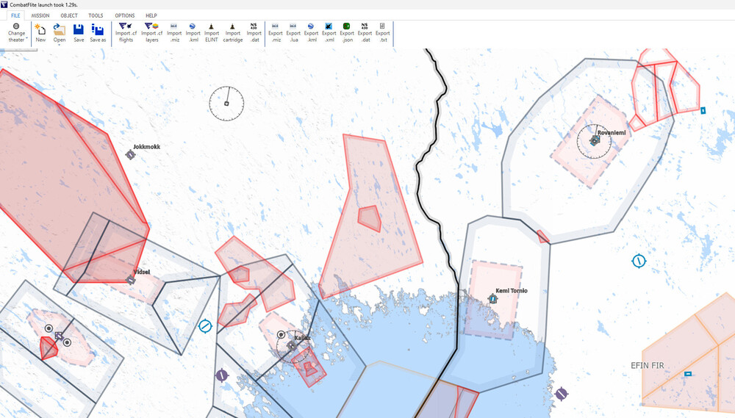Export to .json
Viewport: 735px width, 418px height.
[x=347, y=33]
